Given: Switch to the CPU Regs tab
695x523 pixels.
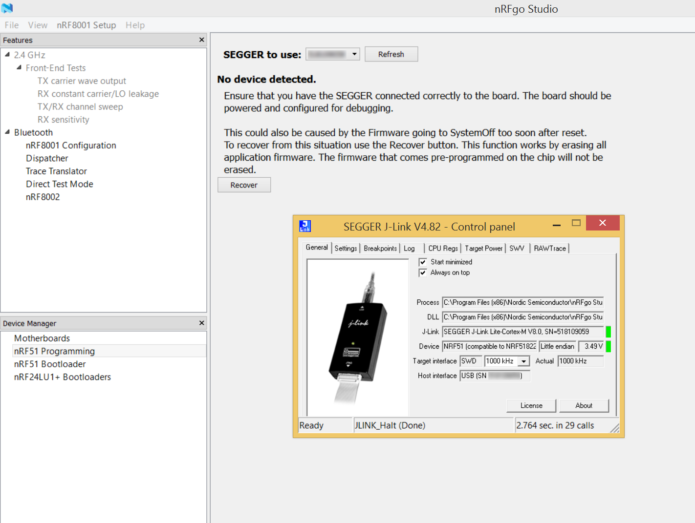Looking at the screenshot, I should [443, 248].
